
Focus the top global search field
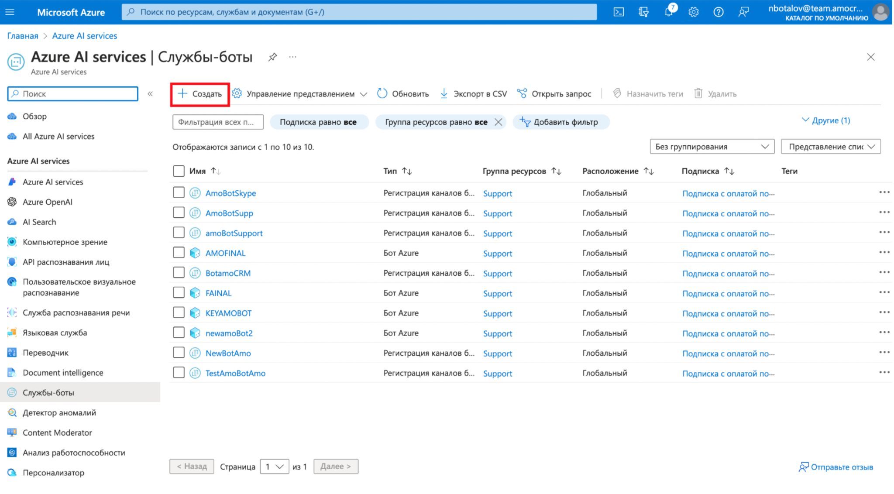click(359, 12)
